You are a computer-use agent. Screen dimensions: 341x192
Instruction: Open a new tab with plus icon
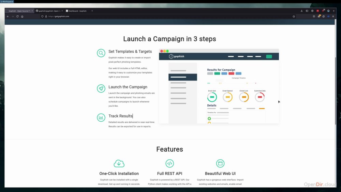333,11
